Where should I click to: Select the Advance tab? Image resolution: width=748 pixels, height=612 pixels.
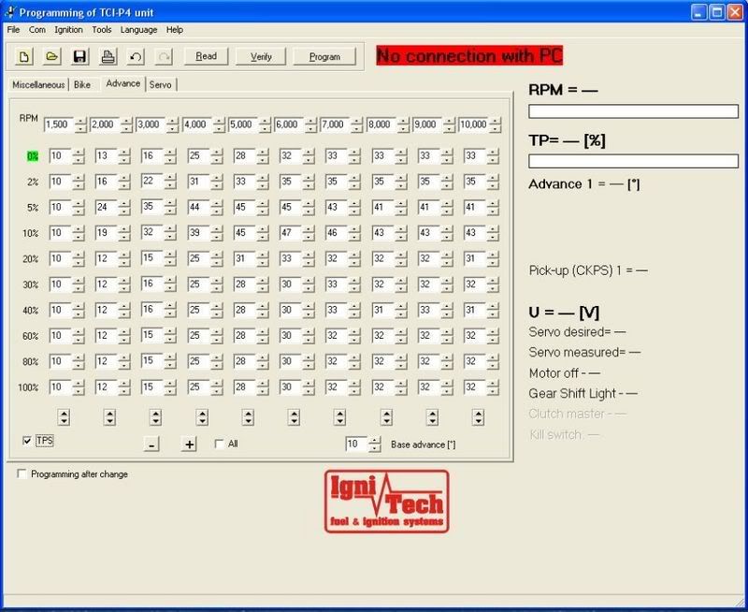point(123,83)
